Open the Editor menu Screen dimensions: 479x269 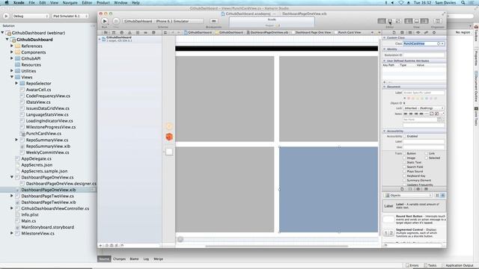[87, 2]
